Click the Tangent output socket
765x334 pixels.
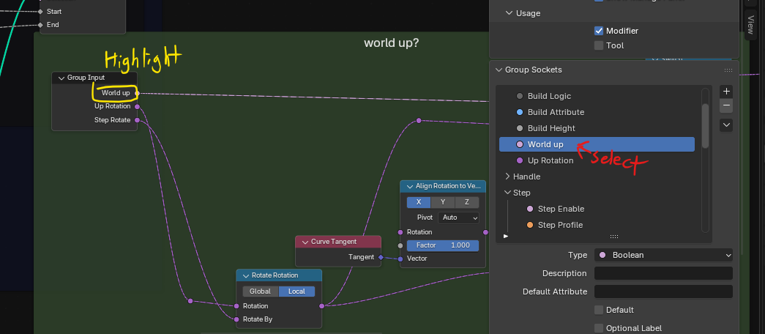[381, 257]
